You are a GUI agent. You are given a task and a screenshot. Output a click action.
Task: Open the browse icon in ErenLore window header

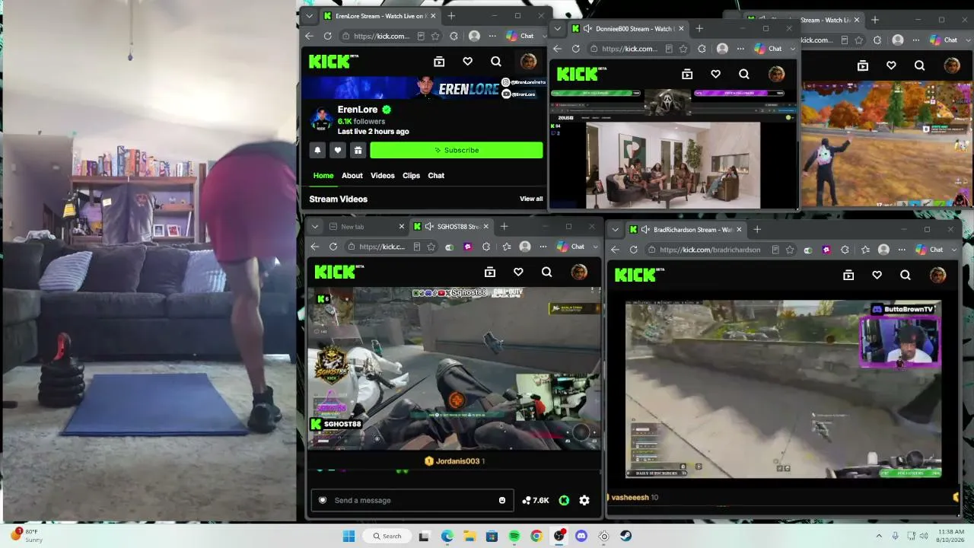pyautogui.click(x=439, y=62)
